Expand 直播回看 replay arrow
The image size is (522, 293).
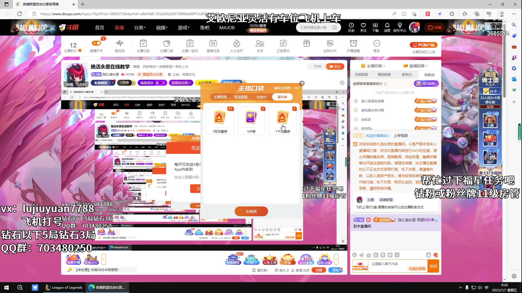coord(427,66)
